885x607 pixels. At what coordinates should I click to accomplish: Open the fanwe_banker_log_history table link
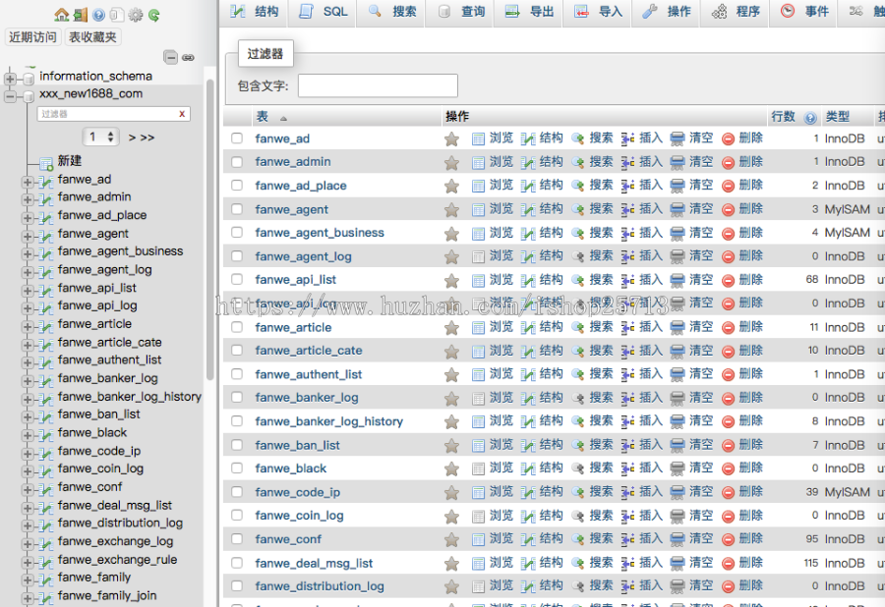click(x=328, y=421)
